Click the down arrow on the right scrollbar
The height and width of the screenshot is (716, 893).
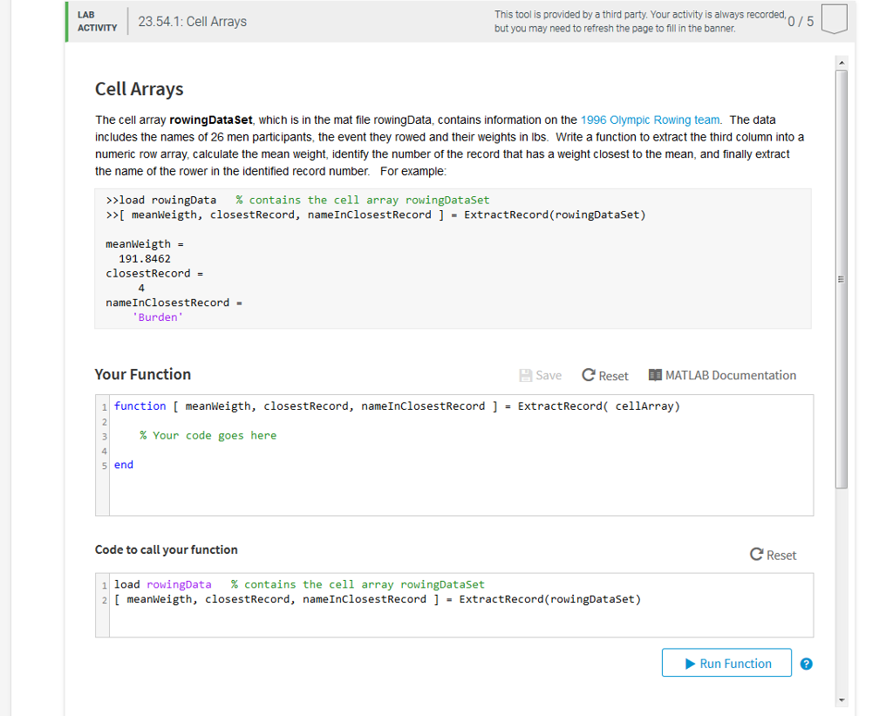click(x=841, y=699)
